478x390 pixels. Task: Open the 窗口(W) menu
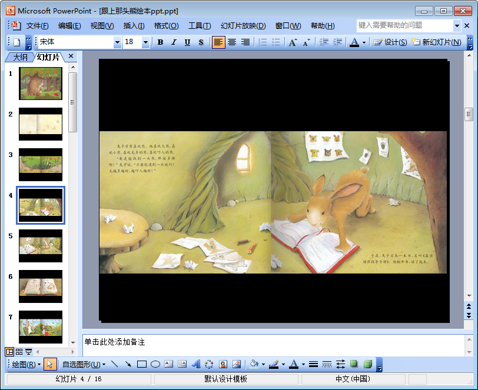pos(288,26)
